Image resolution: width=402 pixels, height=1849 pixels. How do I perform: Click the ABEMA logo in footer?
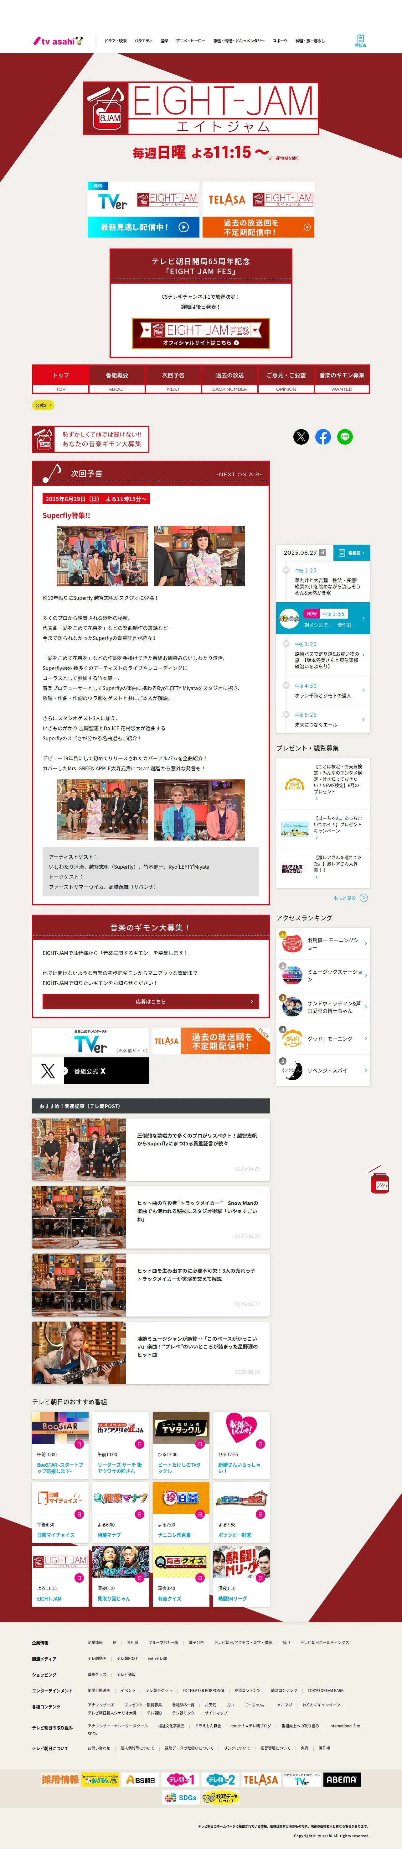pos(342,1779)
